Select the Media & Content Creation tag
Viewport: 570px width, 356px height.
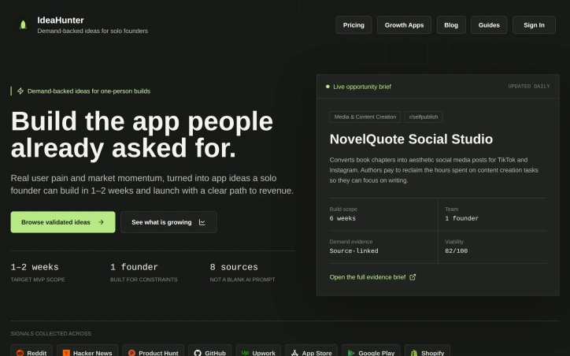pos(365,117)
